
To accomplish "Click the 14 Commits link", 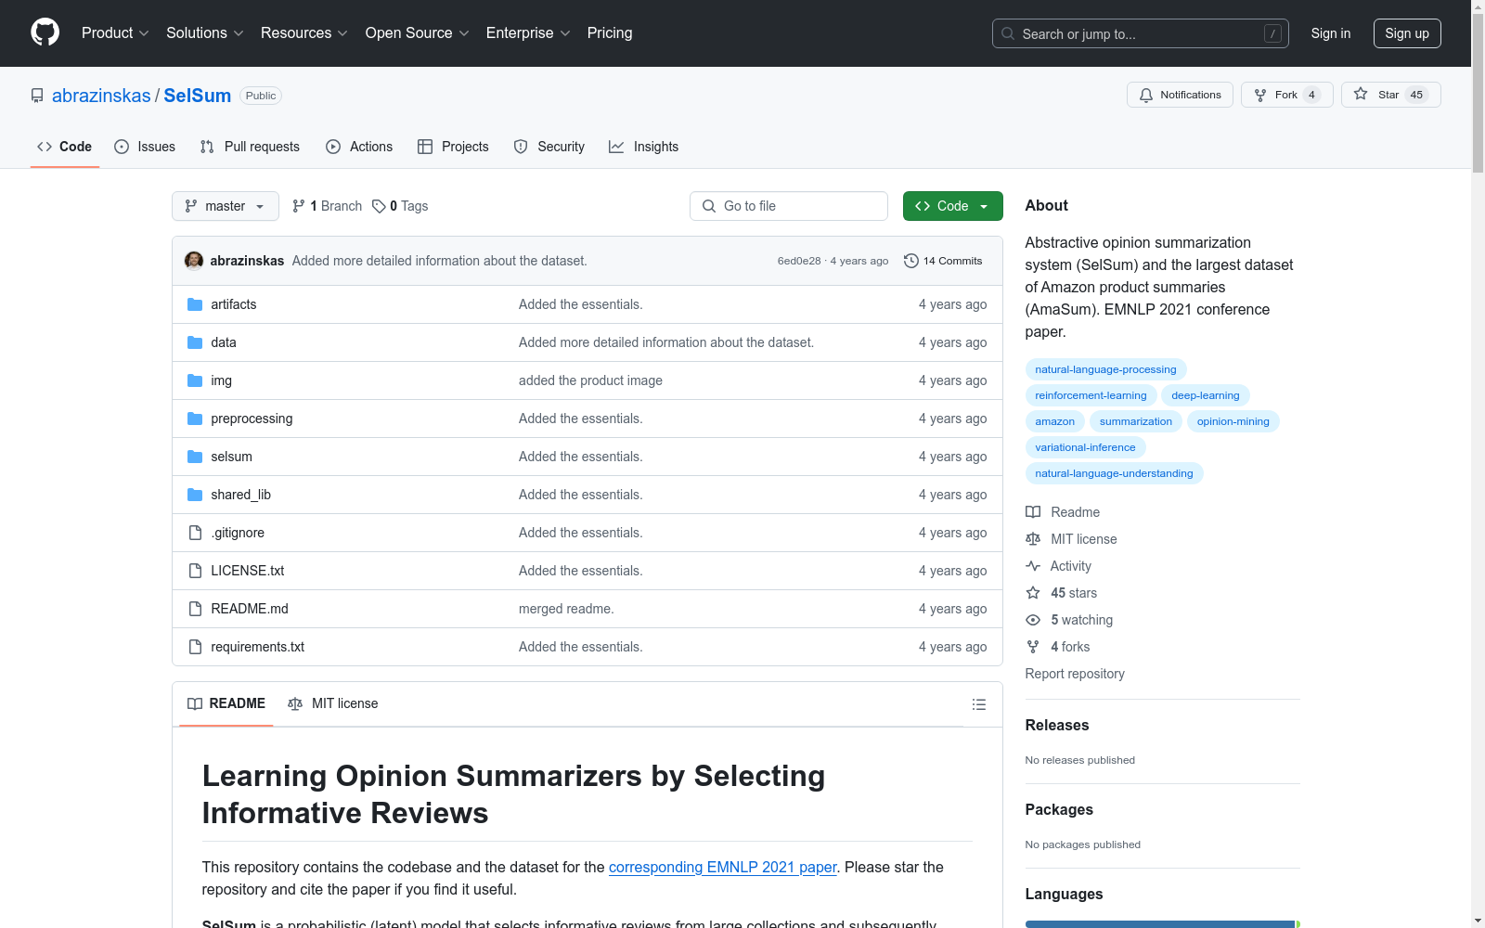I will [x=943, y=261].
